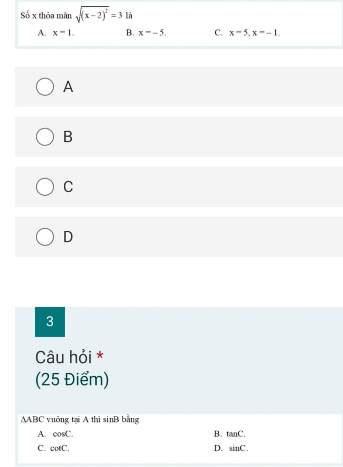Click the "x = 5, x = – 1." choice
This screenshot has width=343, height=467.
tap(255, 33)
